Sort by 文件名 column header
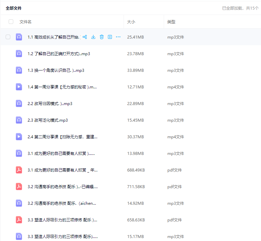 [x=26, y=22]
